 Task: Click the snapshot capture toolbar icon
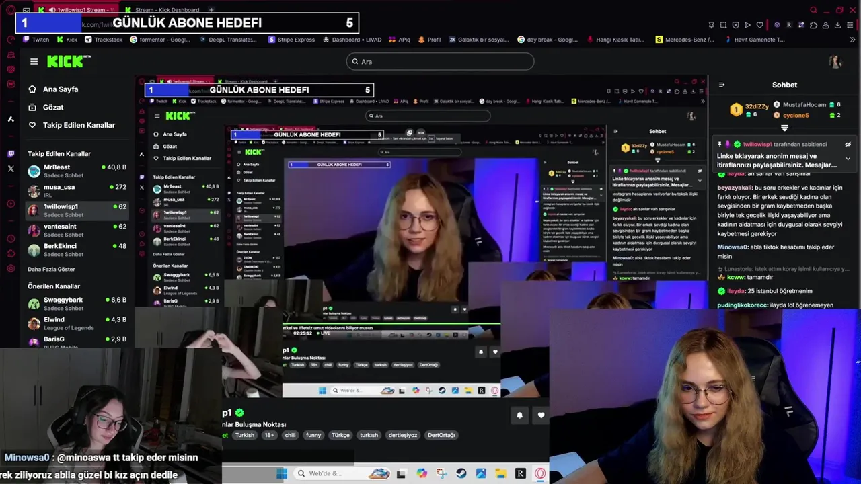click(723, 25)
